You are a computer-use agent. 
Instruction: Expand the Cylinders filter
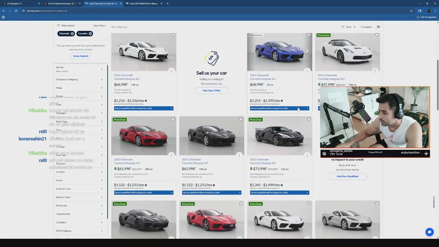click(81, 222)
